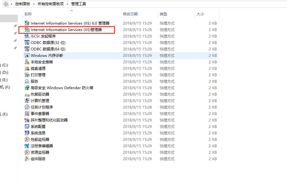Viewport: 287px width, 186px height.
Task: Select the iSCSI 发起程序 item name
Action: 43,36
